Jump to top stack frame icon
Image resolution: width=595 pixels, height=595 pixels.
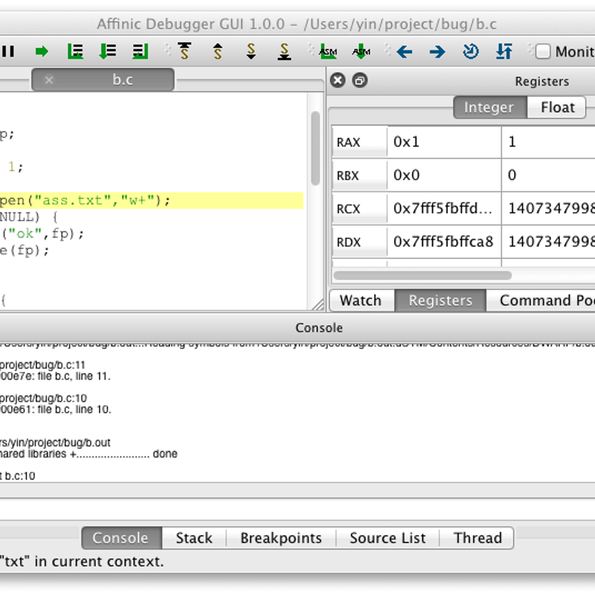184,51
